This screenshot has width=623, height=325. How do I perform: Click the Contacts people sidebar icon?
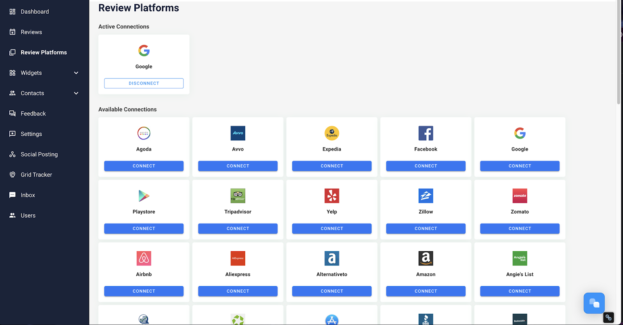click(12, 93)
